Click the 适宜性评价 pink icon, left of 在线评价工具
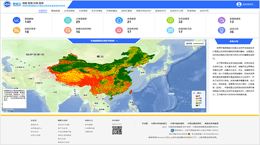This screenshot has height=145, width=260. point(119,30)
